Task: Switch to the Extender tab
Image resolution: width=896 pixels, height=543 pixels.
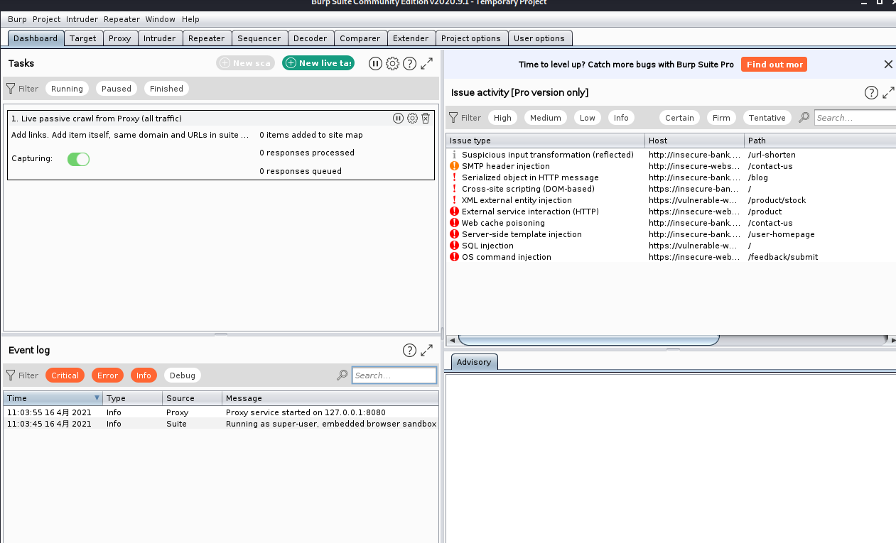Action: click(x=411, y=38)
